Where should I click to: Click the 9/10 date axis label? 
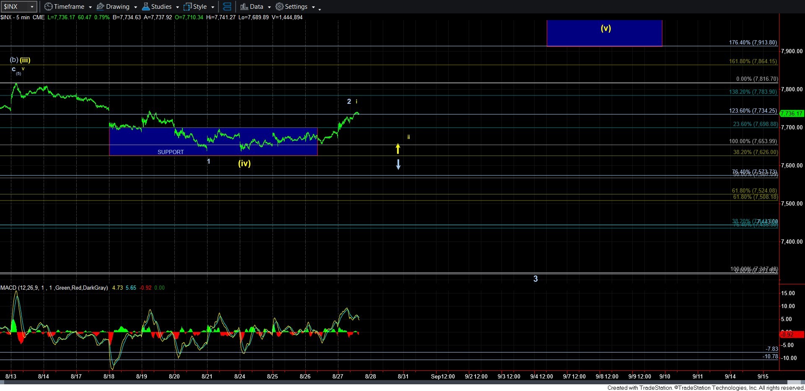click(x=665, y=376)
